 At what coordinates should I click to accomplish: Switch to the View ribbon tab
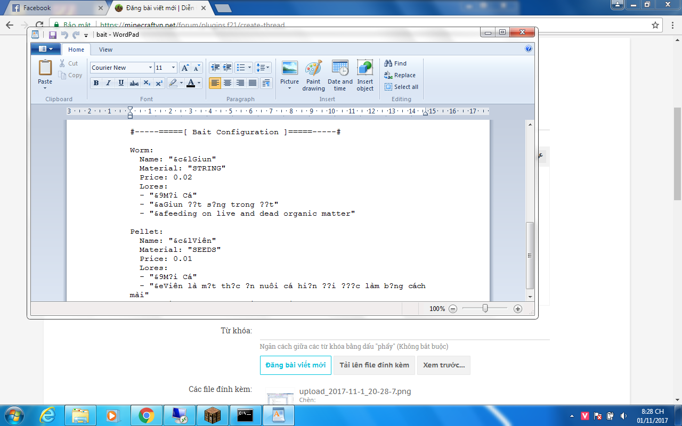[105, 50]
